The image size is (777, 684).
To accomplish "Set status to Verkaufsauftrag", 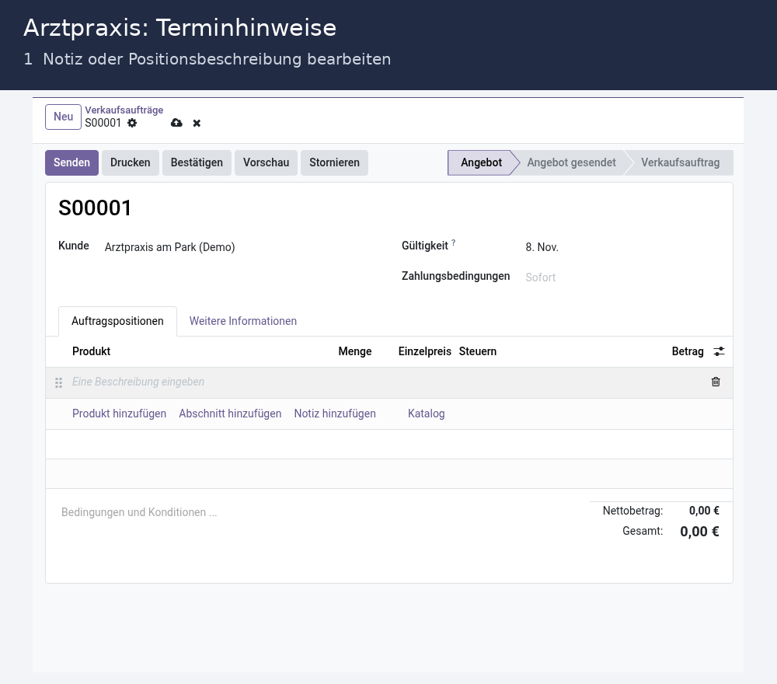I will point(680,162).
